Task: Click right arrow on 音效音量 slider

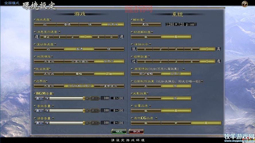Action: [x=87, y=111]
